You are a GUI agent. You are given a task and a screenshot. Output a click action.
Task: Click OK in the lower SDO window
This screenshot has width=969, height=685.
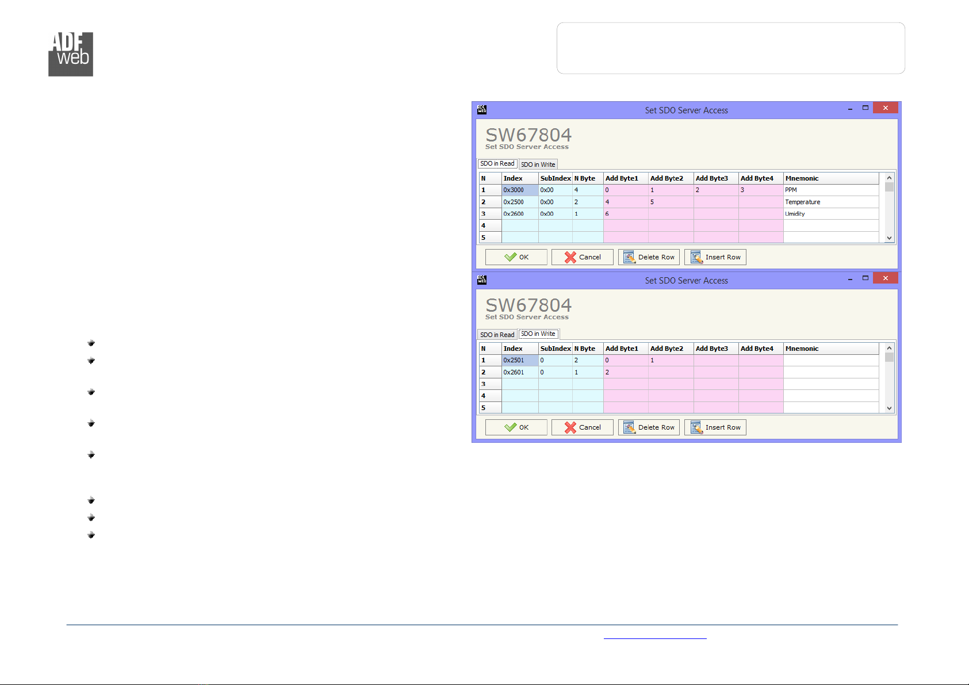(516, 427)
